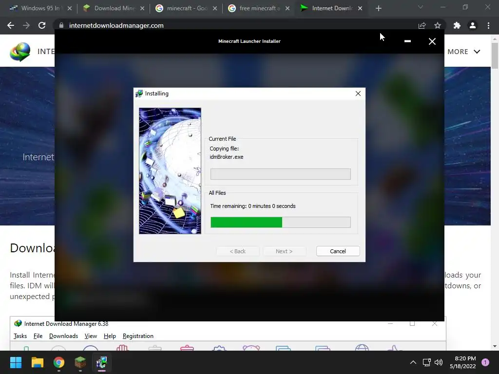Open network status tray icon
Viewport: 499px width, 374px height.
tap(426, 362)
